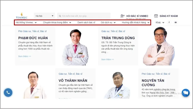193x109 pixels.
Task: Click 'Phó Giáo sư, Tiến sĩ, Bác sĩ' above Phạm Đức Huấn
Action: click(32, 31)
